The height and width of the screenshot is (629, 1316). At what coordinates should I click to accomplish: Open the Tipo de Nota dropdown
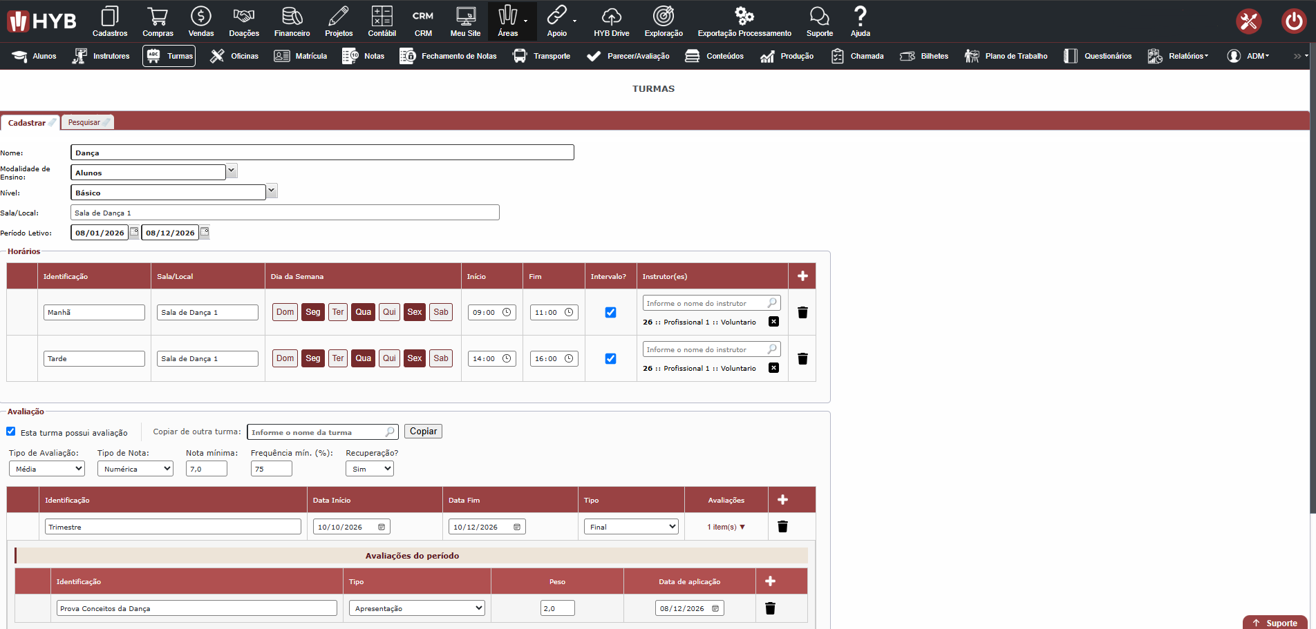coord(135,469)
